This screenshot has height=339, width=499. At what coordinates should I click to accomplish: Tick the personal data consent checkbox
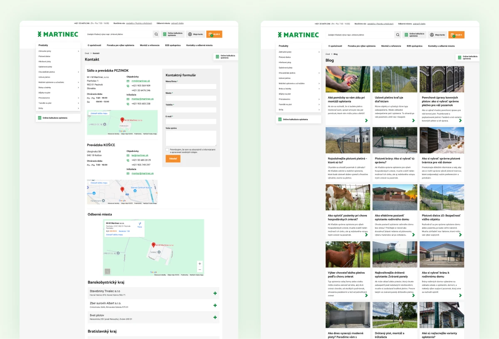point(167,149)
